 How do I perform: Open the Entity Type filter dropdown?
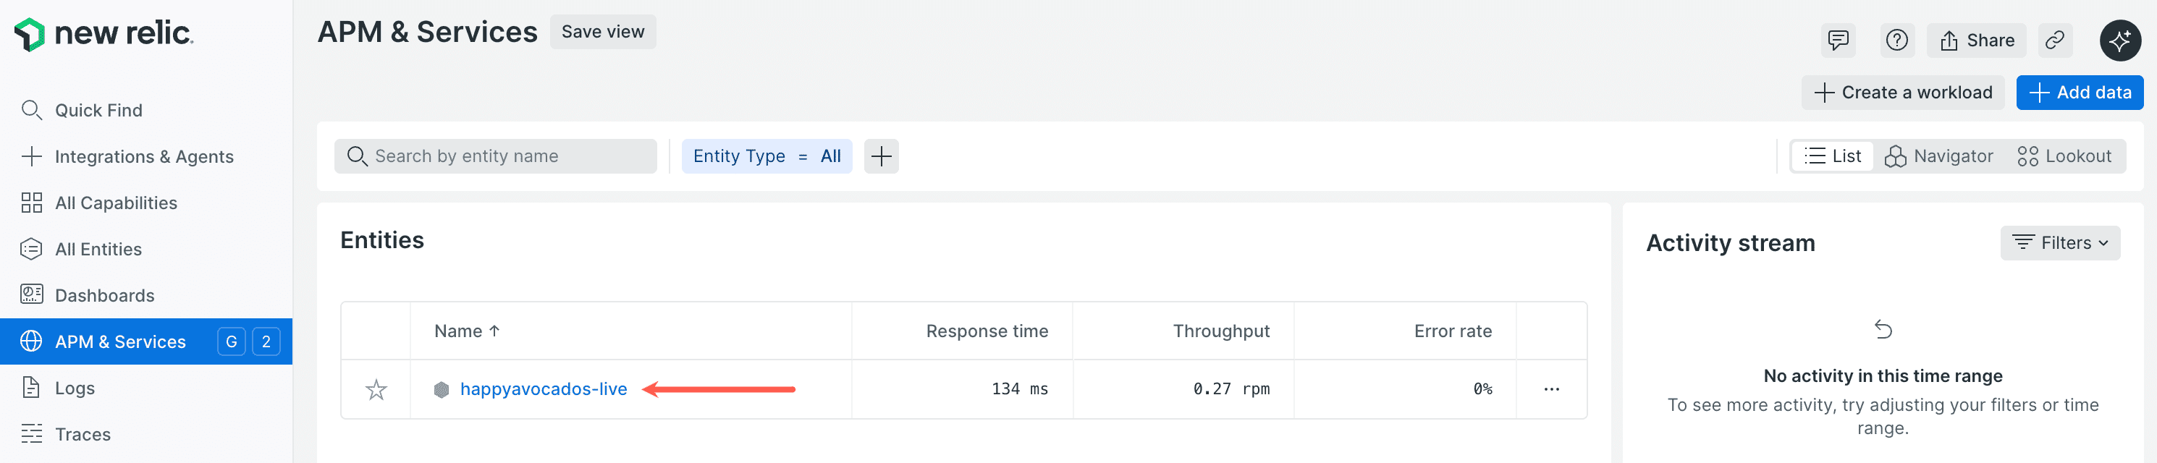pos(767,156)
